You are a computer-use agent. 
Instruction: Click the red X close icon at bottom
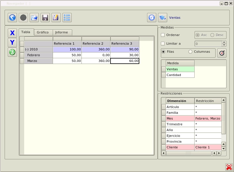pos(229,167)
